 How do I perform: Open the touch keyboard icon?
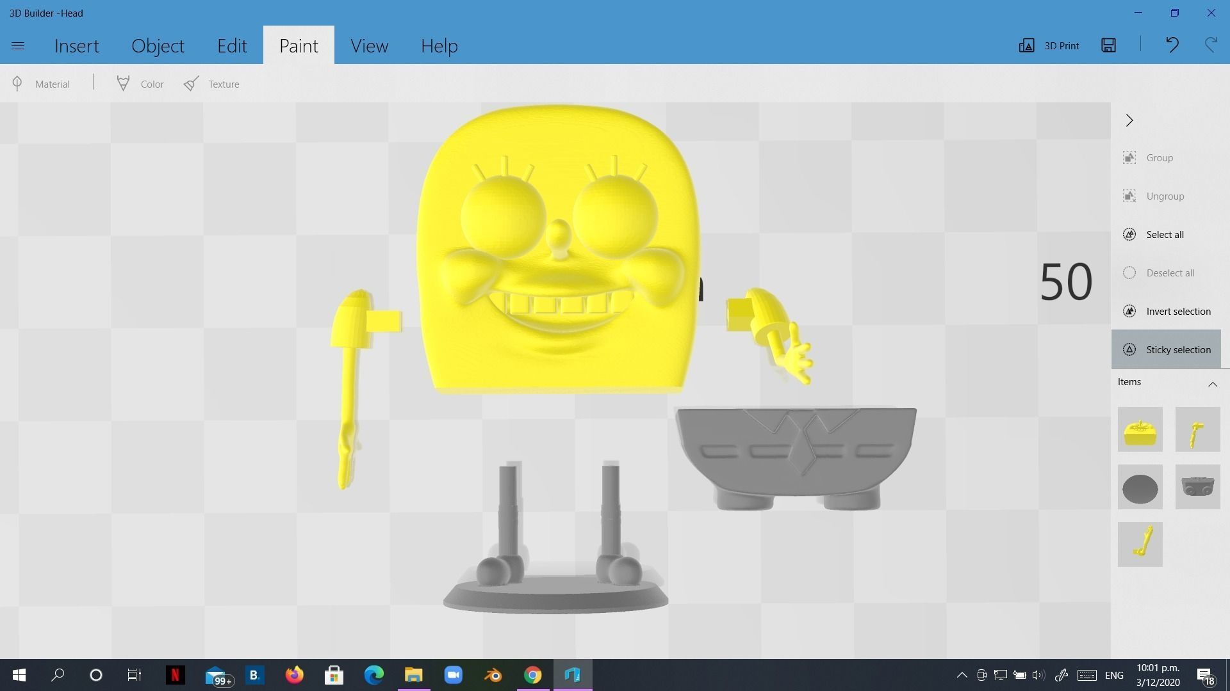pos(1087,675)
